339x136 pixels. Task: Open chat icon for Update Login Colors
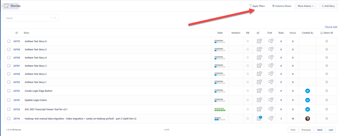[270, 100]
